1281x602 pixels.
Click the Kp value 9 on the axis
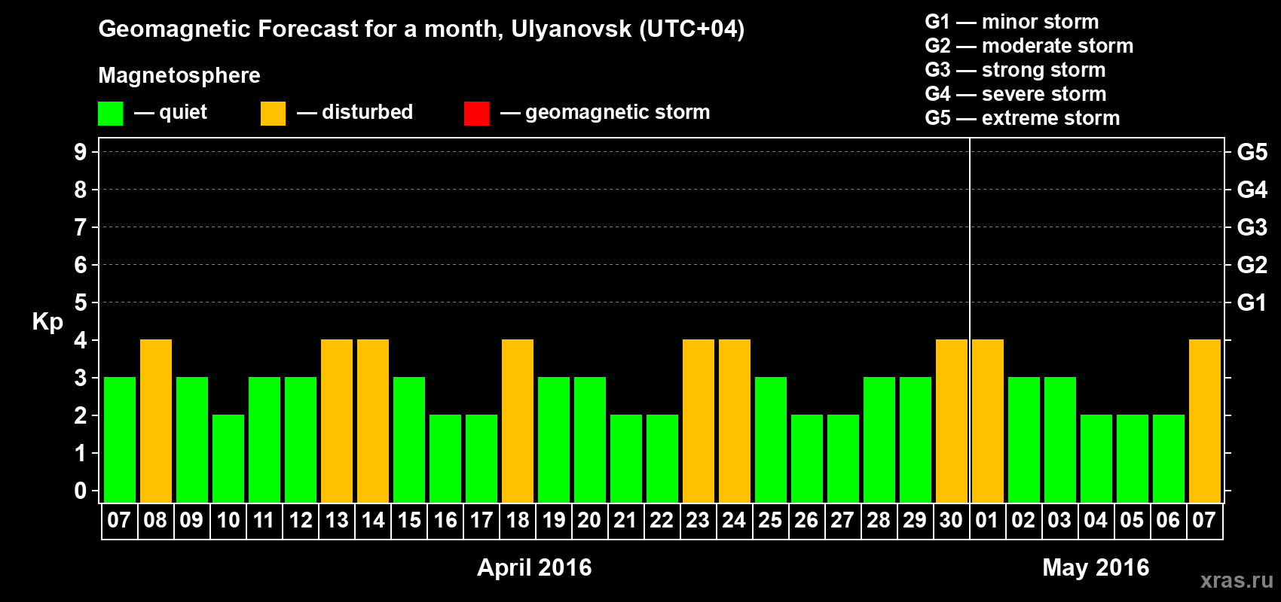(x=81, y=152)
